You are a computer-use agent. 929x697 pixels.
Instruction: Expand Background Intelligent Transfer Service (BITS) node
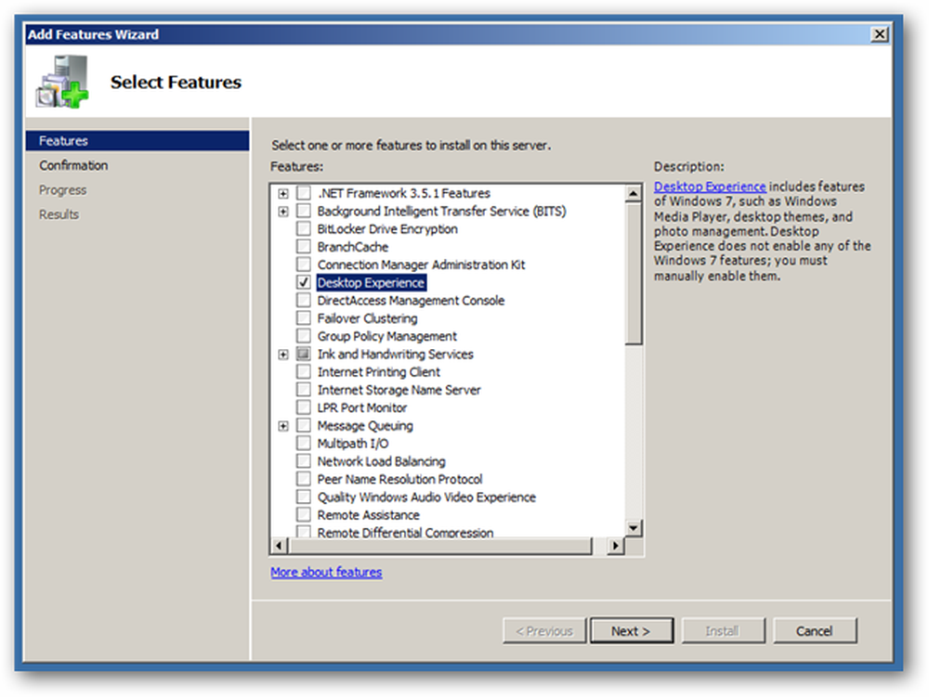[x=283, y=212]
